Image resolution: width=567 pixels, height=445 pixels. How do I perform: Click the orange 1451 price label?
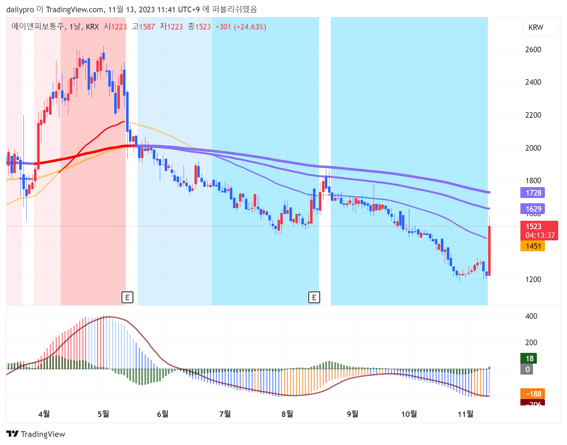(x=533, y=246)
